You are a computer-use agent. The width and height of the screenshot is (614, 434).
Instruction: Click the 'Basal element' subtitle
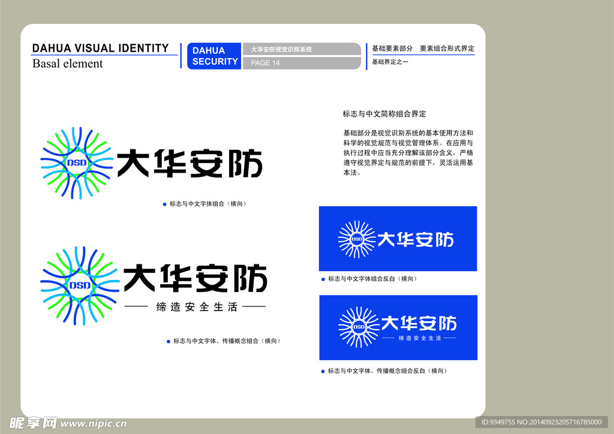(67, 64)
